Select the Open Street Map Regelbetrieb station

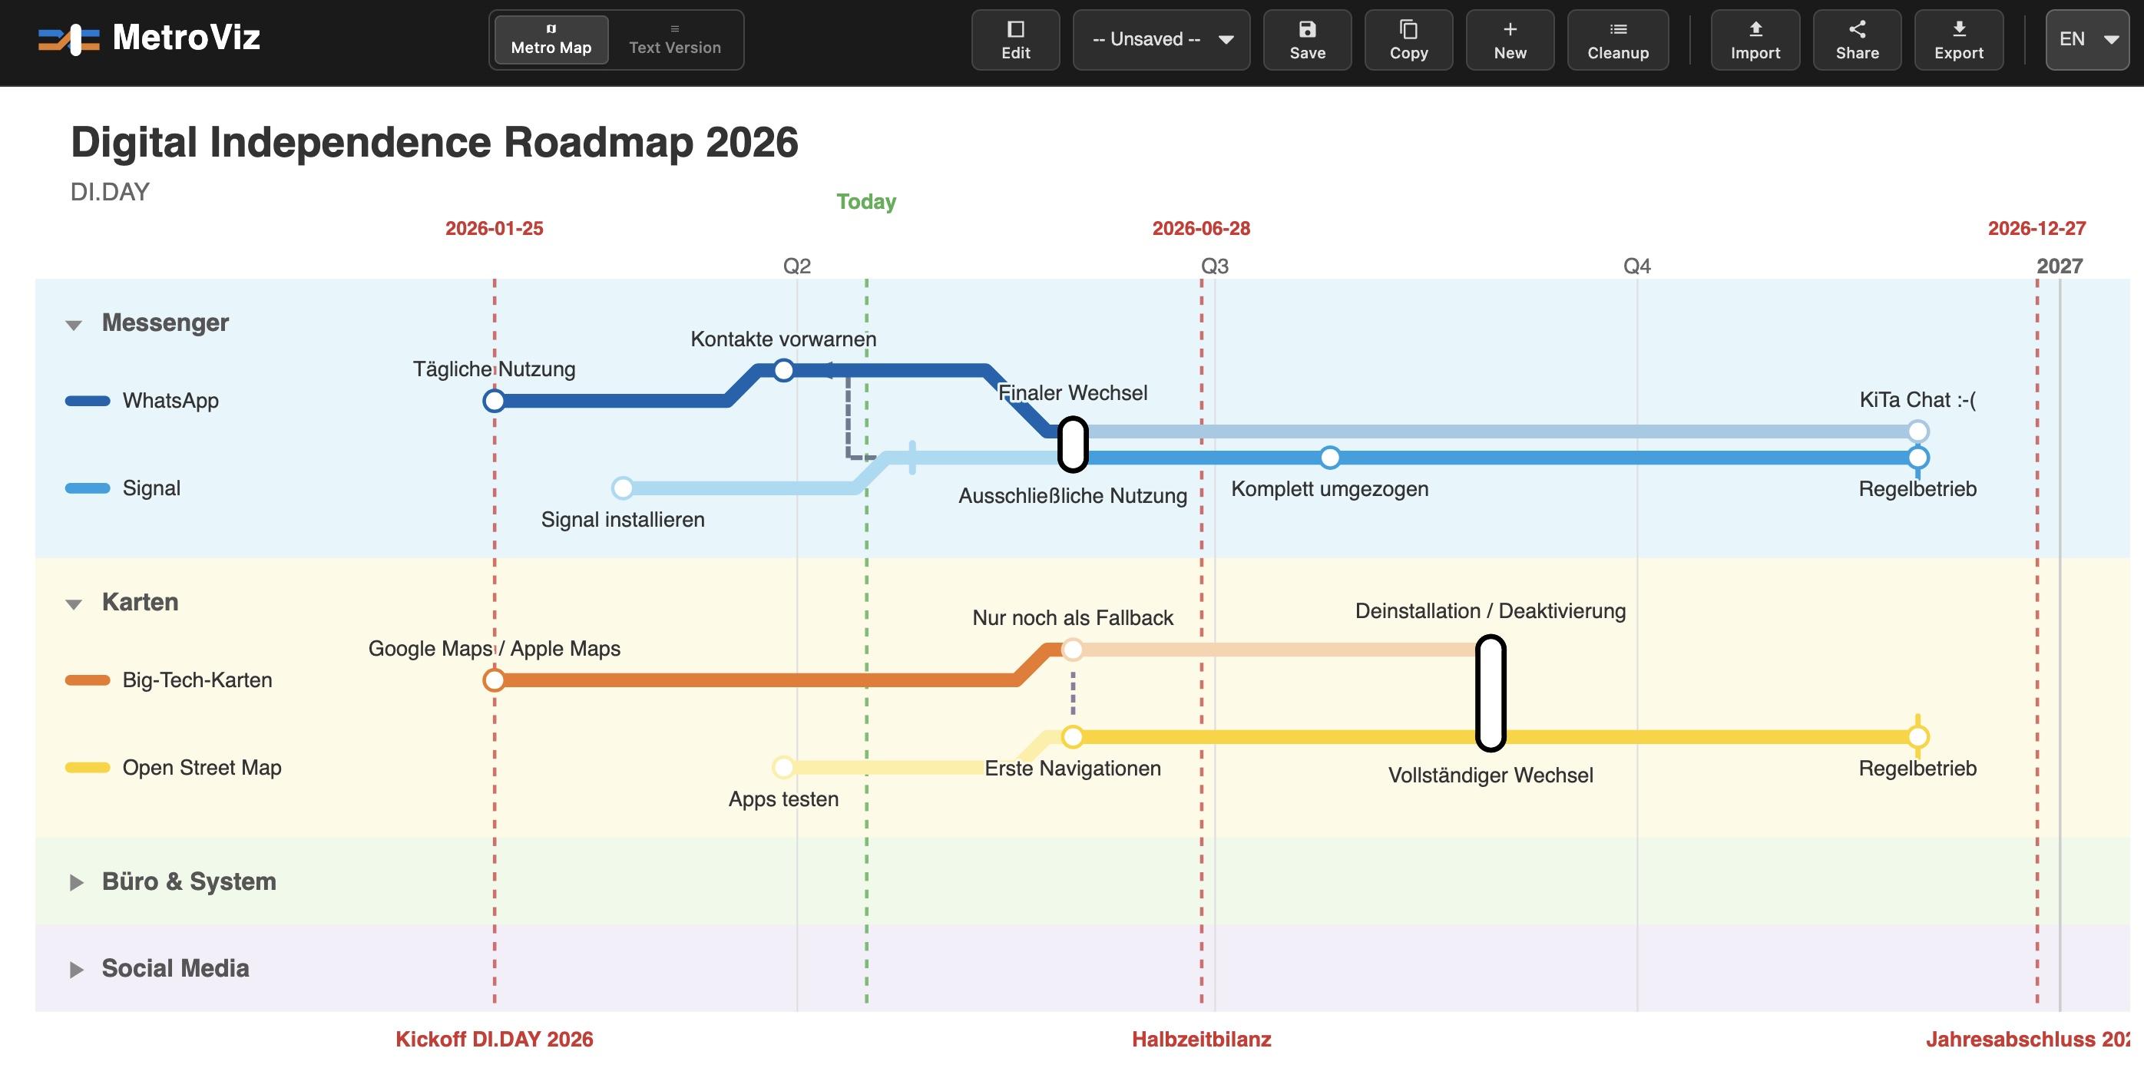(x=1917, y=736)
